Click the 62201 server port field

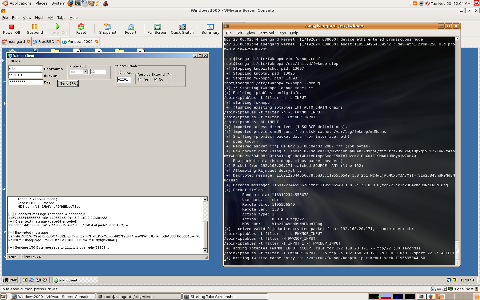pos(124,80)
